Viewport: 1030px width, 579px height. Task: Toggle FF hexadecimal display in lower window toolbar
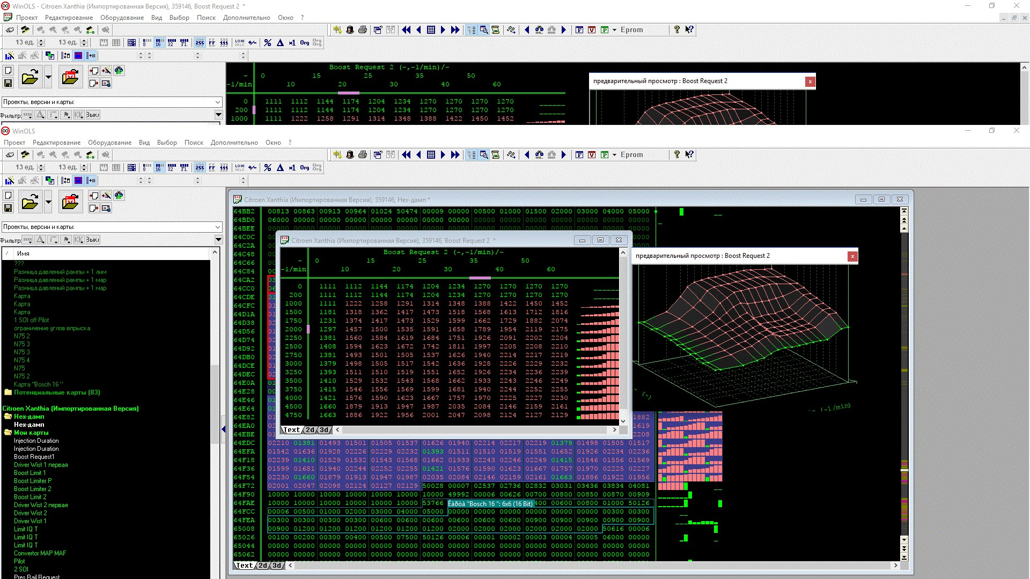tap(212, 167)
